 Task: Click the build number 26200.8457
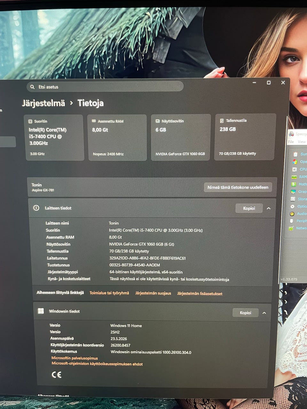(121, 345)
